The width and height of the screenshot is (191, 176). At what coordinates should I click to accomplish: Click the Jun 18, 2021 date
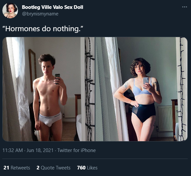tap(40, 150)
